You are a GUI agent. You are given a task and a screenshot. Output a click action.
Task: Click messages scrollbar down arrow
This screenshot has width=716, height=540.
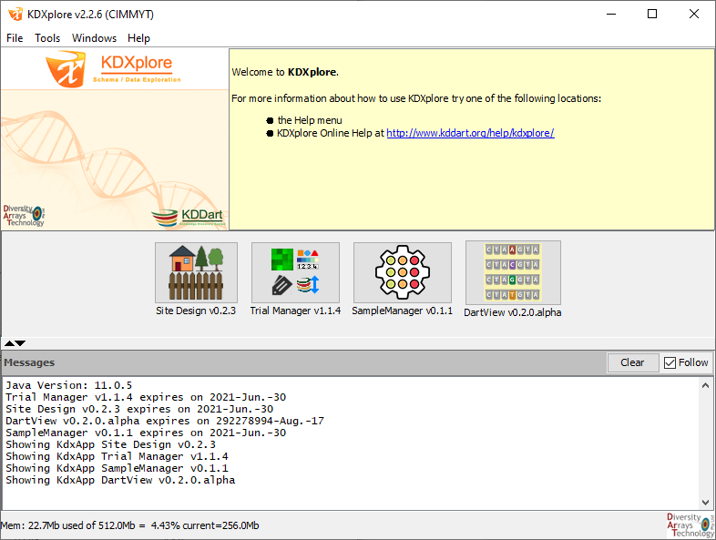pos(705,502)
